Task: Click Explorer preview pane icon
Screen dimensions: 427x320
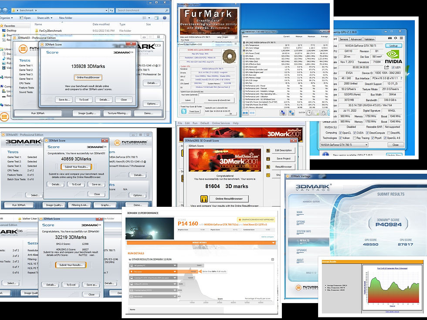Action: [x=156, y=18]
